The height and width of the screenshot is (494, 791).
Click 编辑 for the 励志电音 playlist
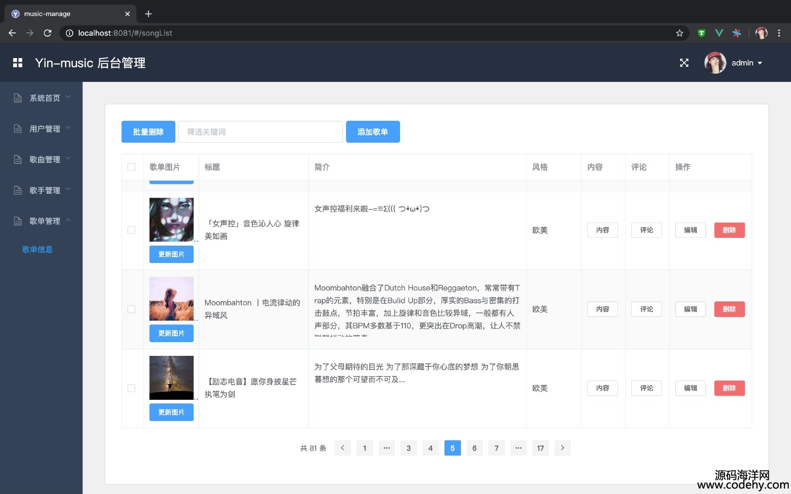[x=690, y=388]
